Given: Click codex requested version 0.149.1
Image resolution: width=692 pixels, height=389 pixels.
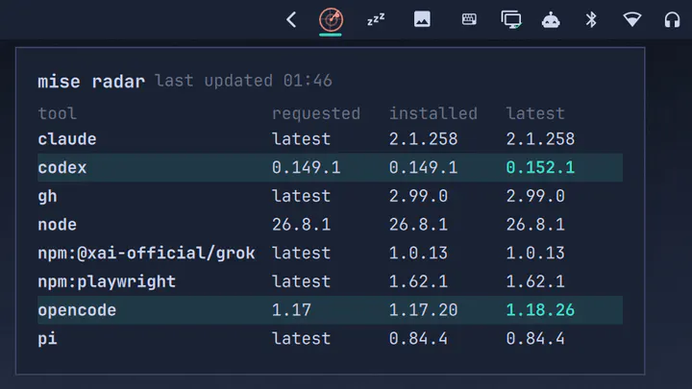Looking at the screenshot, I should (x=307, y=167).
